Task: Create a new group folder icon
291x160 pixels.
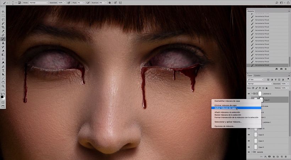Action: [x=278, y=157]
